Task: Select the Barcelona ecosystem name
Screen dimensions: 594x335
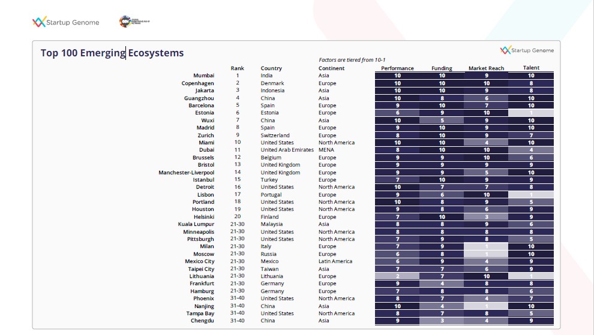Action: coord(201,105)
